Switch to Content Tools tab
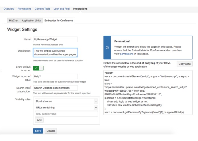 point(42,9)
